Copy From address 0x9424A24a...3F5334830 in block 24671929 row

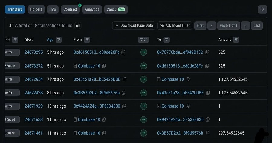pos(124,106)
